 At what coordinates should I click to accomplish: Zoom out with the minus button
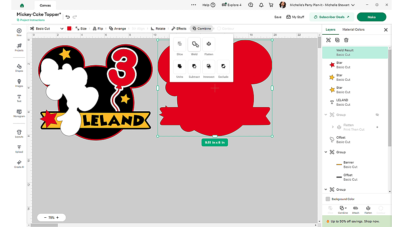[x=45, y=217]
